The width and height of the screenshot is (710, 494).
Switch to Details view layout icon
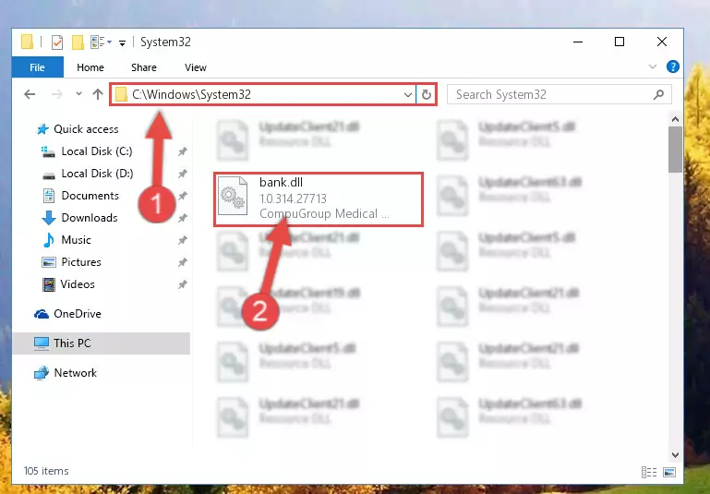[x=649, y=472]
